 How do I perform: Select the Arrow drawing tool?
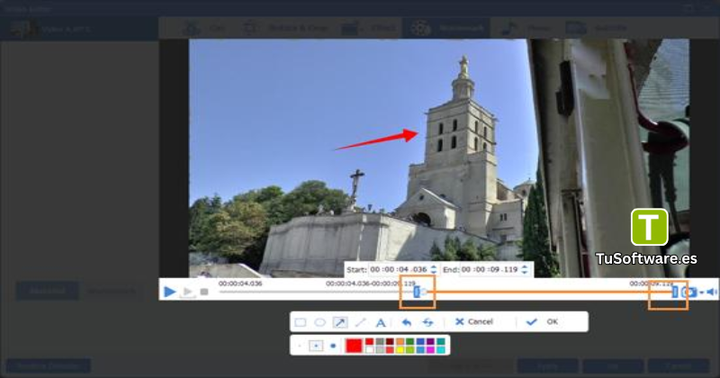pos(340,322)
